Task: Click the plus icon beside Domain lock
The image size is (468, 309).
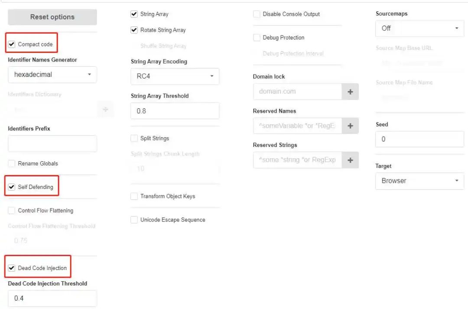Action: pos(350,91)
